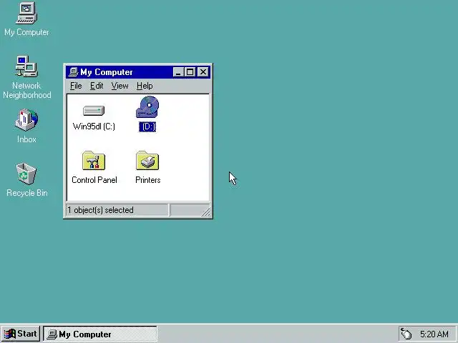This screenshot has height=343, width=458.
Task: Click the highlighted '(D:)' drive label
Action: (147, 127)
